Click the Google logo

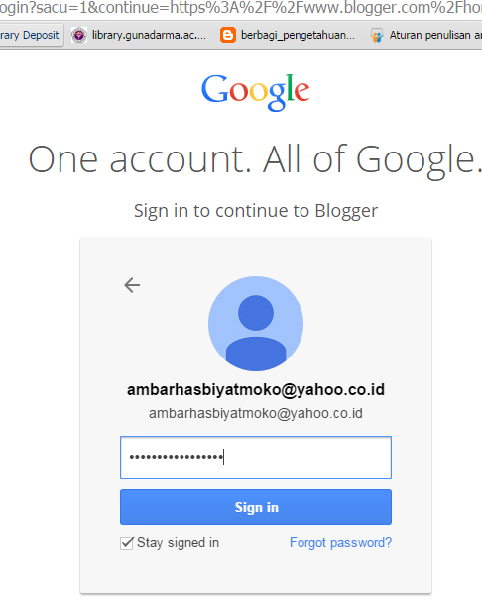click(x=256, y=92)
